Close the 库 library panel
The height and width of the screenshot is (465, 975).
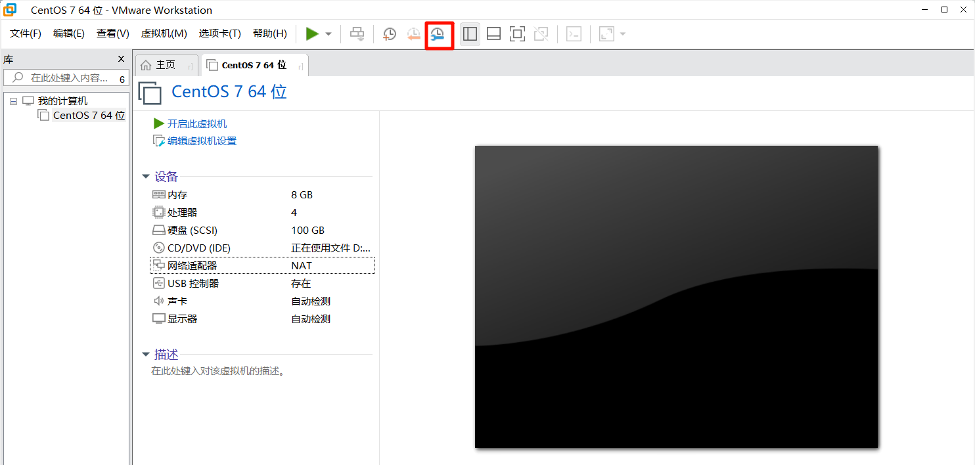(121, 59)
